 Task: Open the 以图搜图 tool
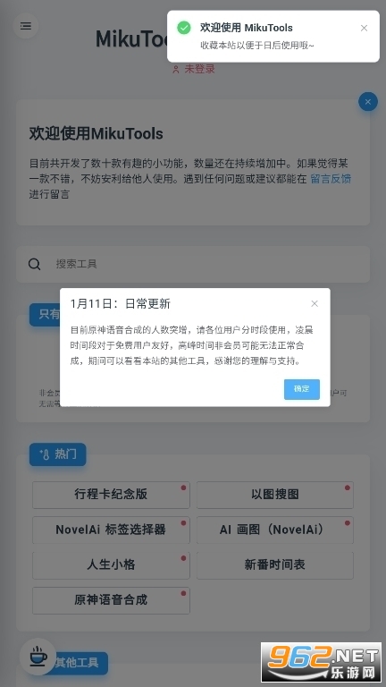point(275,495)
